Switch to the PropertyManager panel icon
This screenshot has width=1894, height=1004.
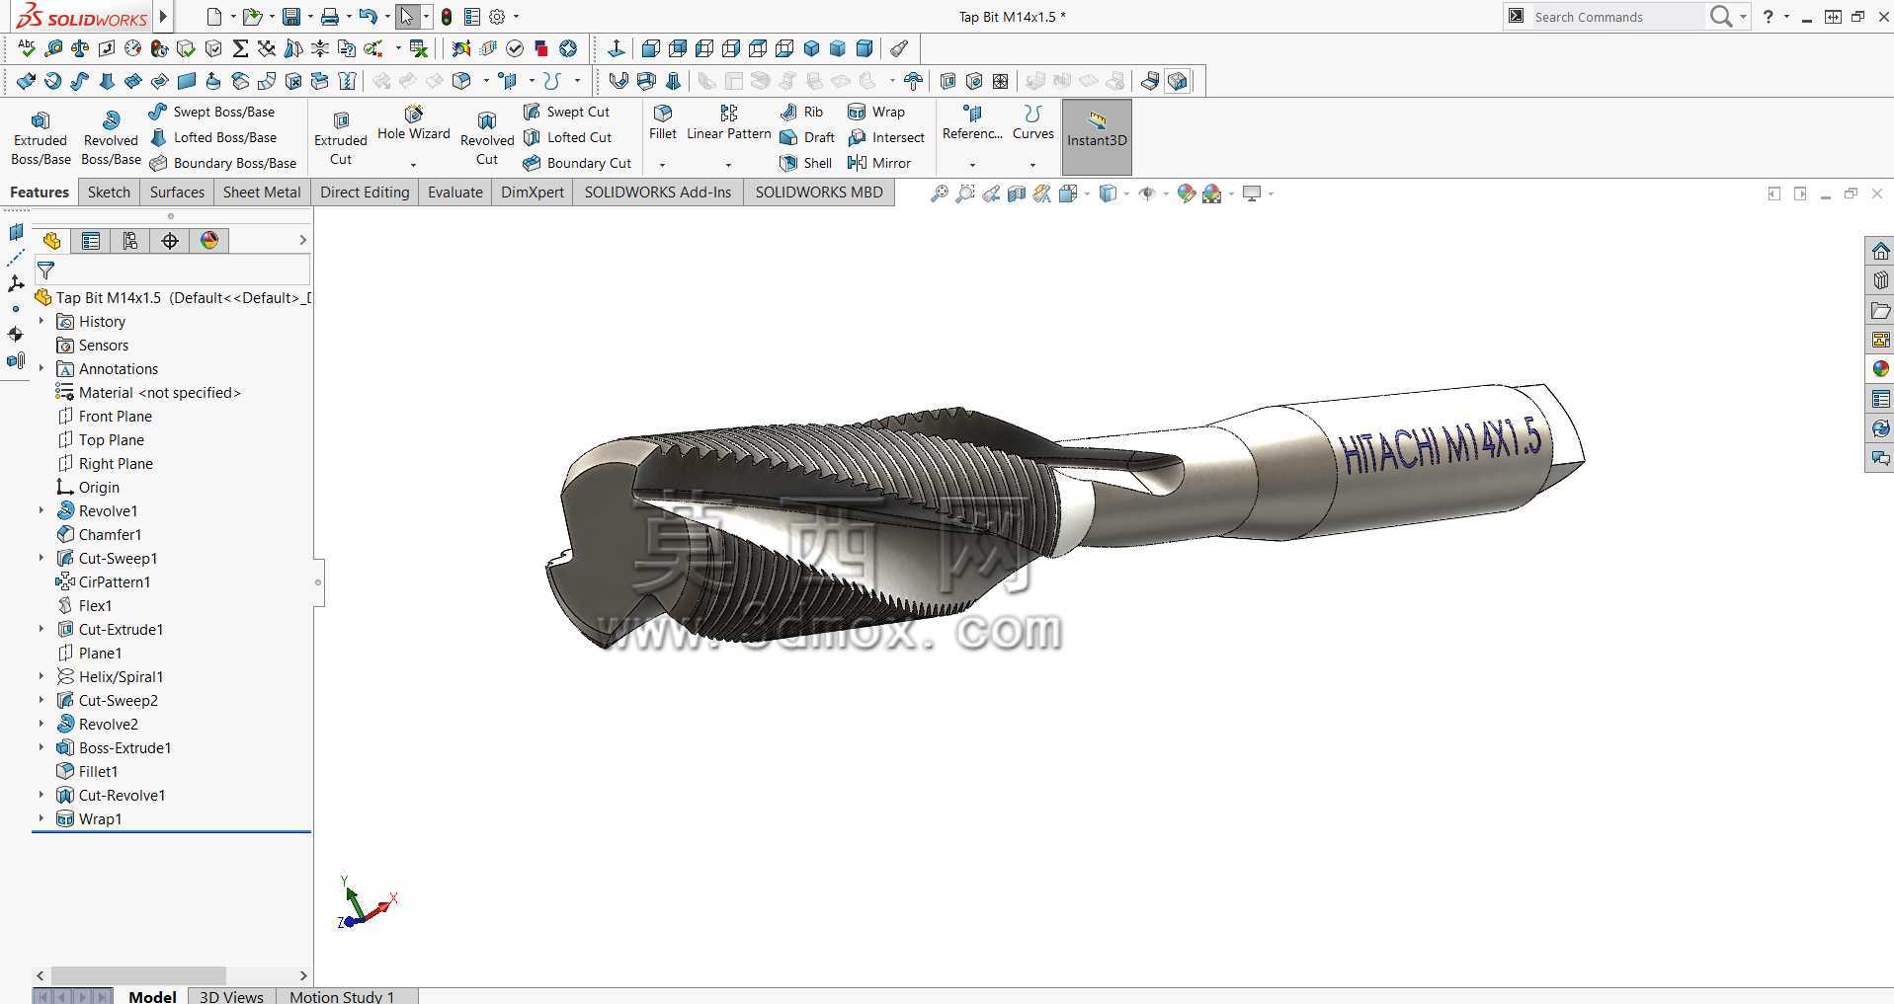pyautogui.click(x=91, y=241)
